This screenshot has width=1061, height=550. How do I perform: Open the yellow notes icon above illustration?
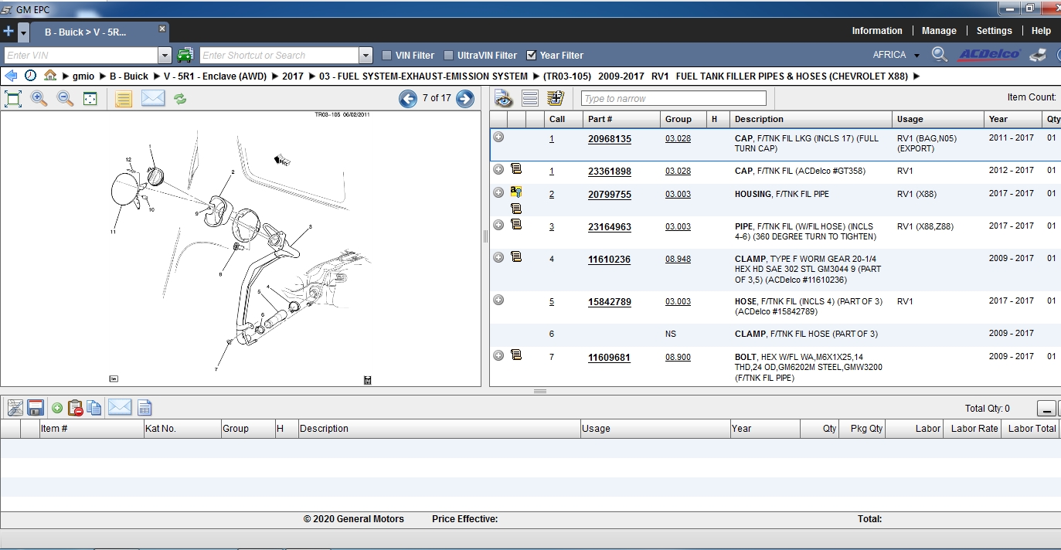[124, 98]
